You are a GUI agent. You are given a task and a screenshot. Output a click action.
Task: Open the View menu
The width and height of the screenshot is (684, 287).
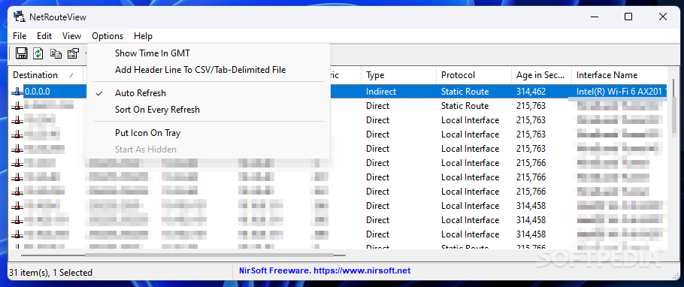coord(71,36)
